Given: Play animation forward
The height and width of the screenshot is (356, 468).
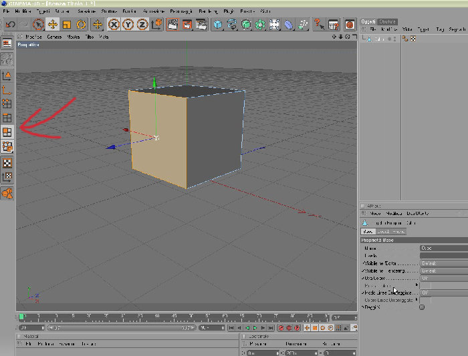Looking at the screenshot, I should (255, 328).
